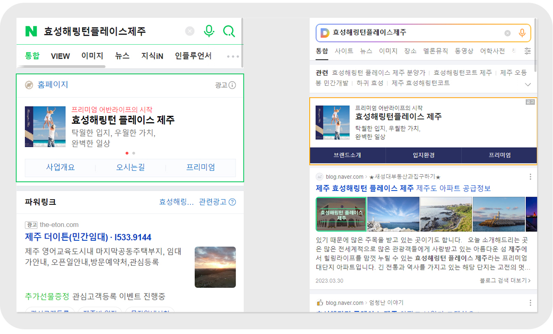The height and width of the screenshot is (334, 553).
Task: Click blog.naver.com favicon of first Daum result
Action: (x=319, y=177)
